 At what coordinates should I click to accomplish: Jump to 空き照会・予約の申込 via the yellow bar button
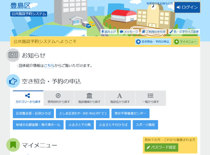[x=153, y=42]
